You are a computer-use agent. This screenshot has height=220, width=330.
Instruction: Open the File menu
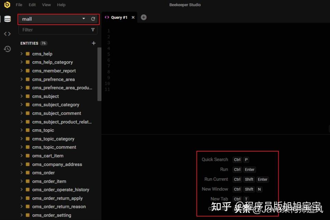pyautogui.click(x=19, y=5)
